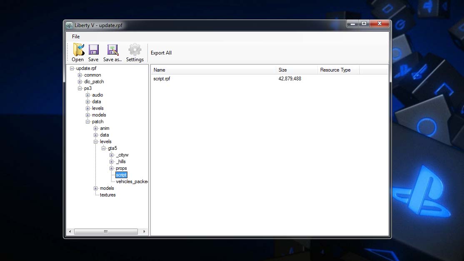Click the tree horizontal scrollbar thumb

point(106,231)
